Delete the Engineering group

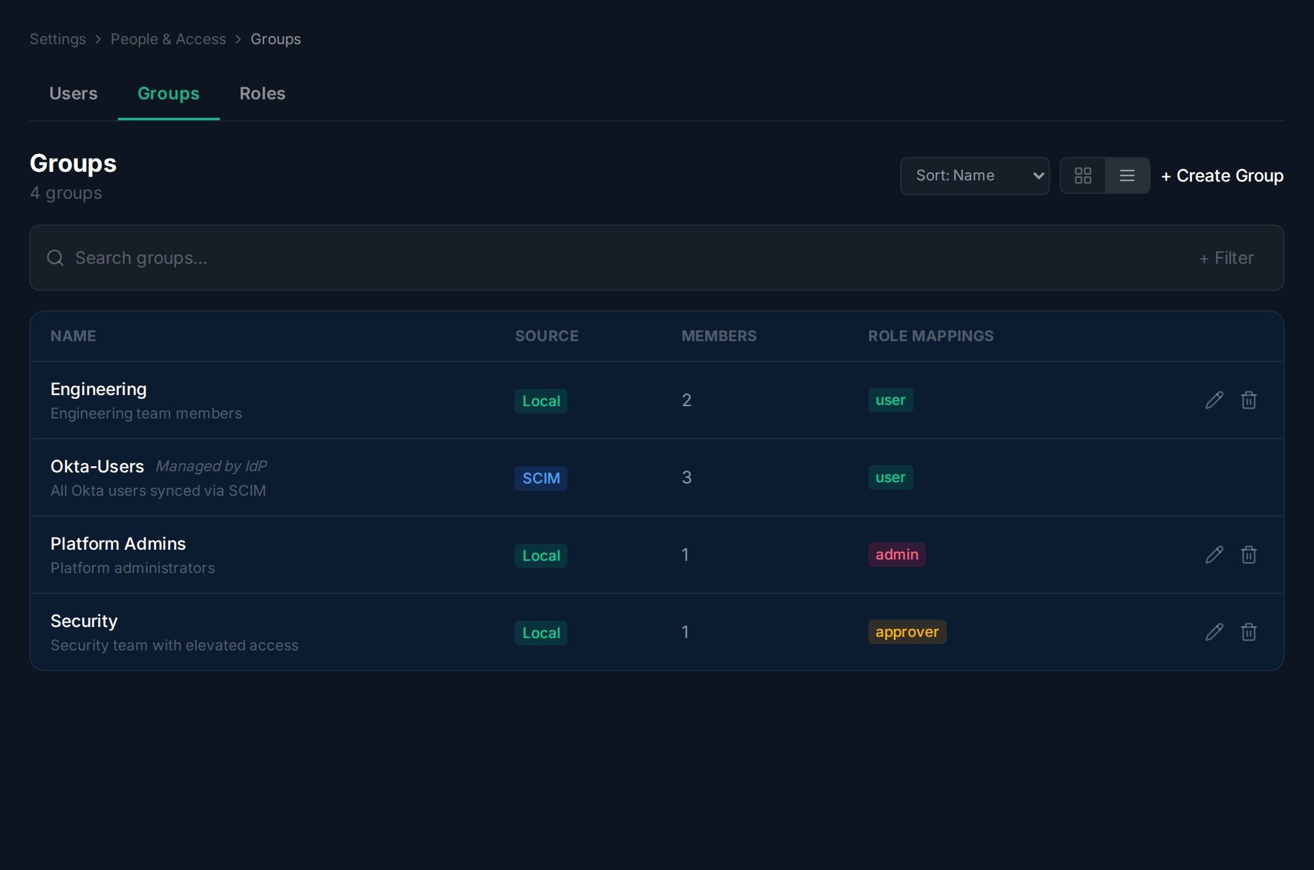coord(1248,400)
